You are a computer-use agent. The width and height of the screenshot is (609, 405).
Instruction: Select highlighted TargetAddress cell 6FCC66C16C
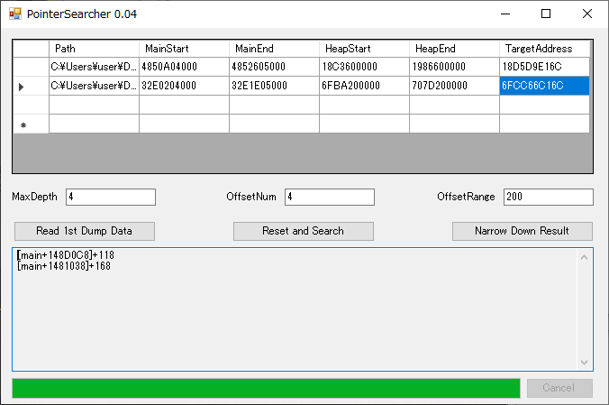pos(544,86)
